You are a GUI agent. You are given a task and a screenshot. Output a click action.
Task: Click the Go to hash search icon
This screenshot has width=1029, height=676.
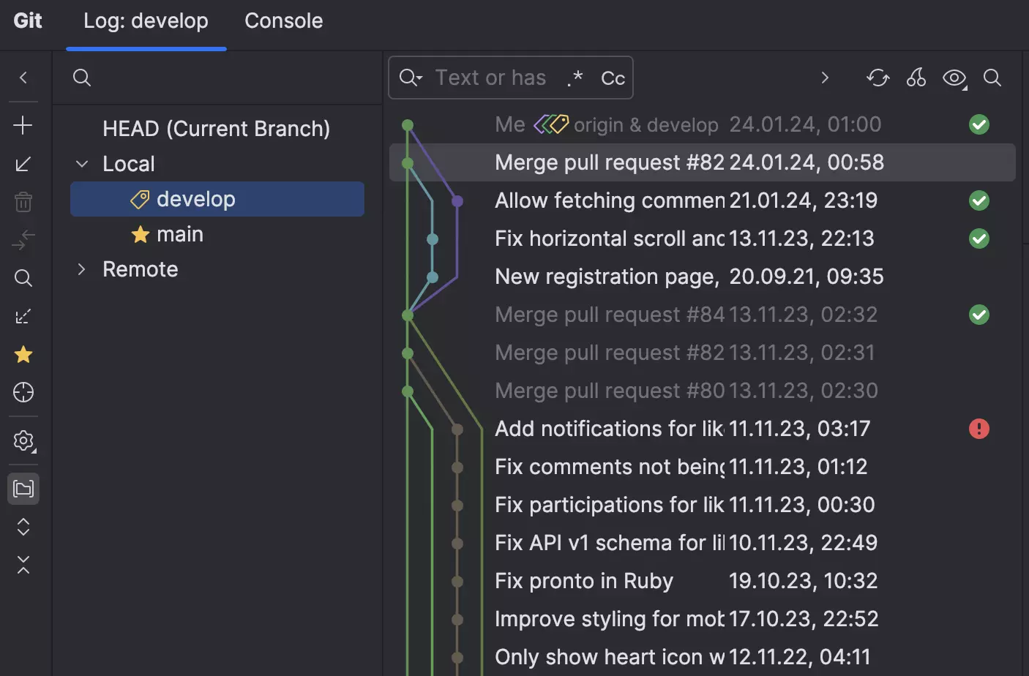tap(992, 78)
